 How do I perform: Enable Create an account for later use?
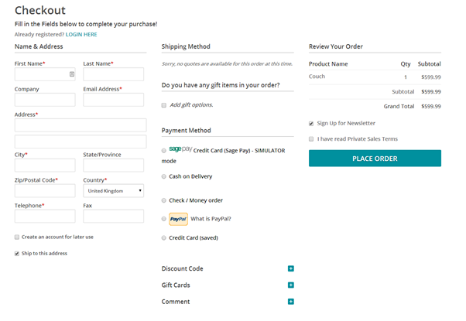click(x=17, y=237)
